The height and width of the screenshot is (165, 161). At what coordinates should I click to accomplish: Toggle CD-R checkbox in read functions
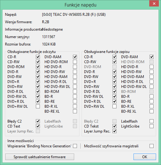coord(38,57)
